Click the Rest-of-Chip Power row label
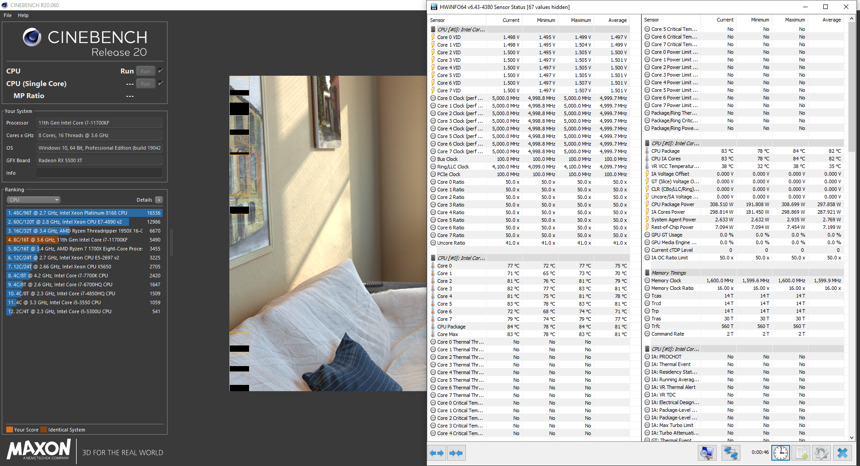Image resolution: width=860 pixels, height=466 pixels. (672, 227)
